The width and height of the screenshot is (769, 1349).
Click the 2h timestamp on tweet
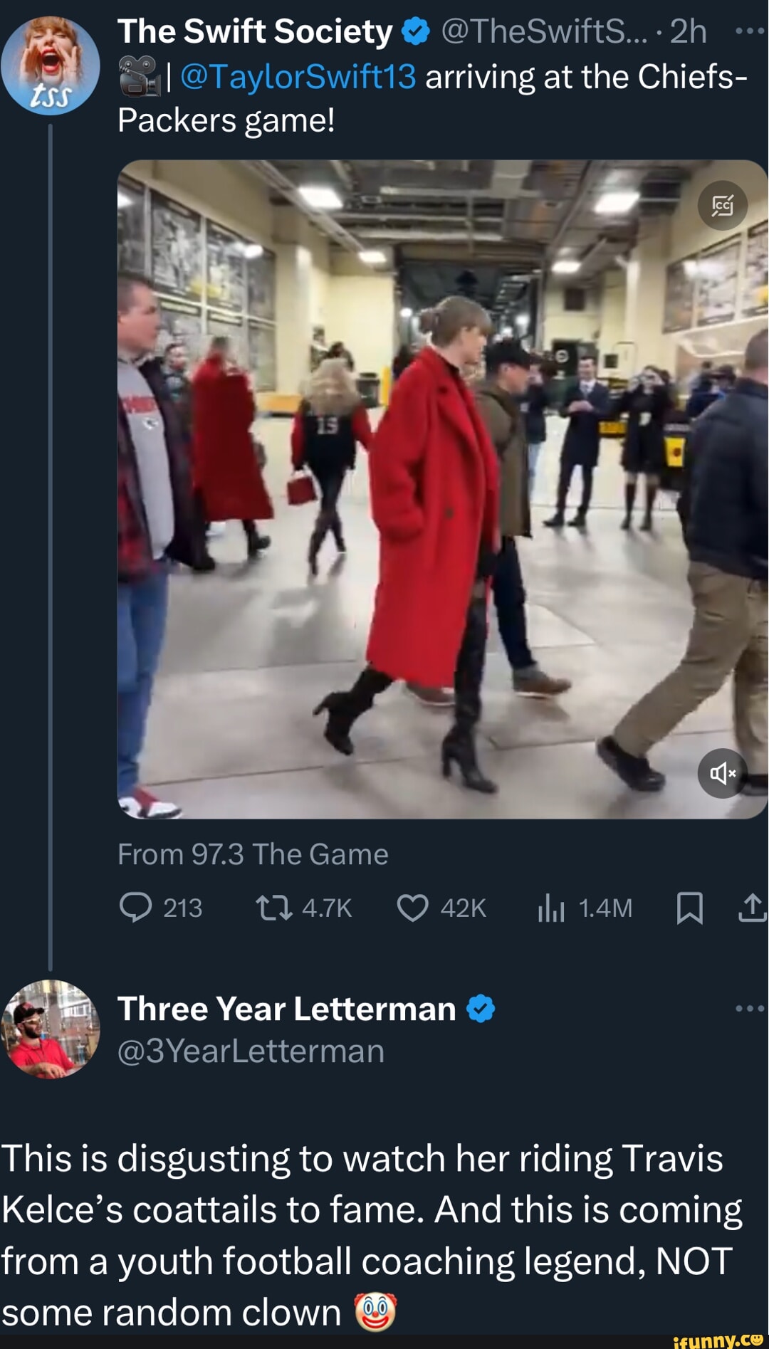[x=689, y=32]
